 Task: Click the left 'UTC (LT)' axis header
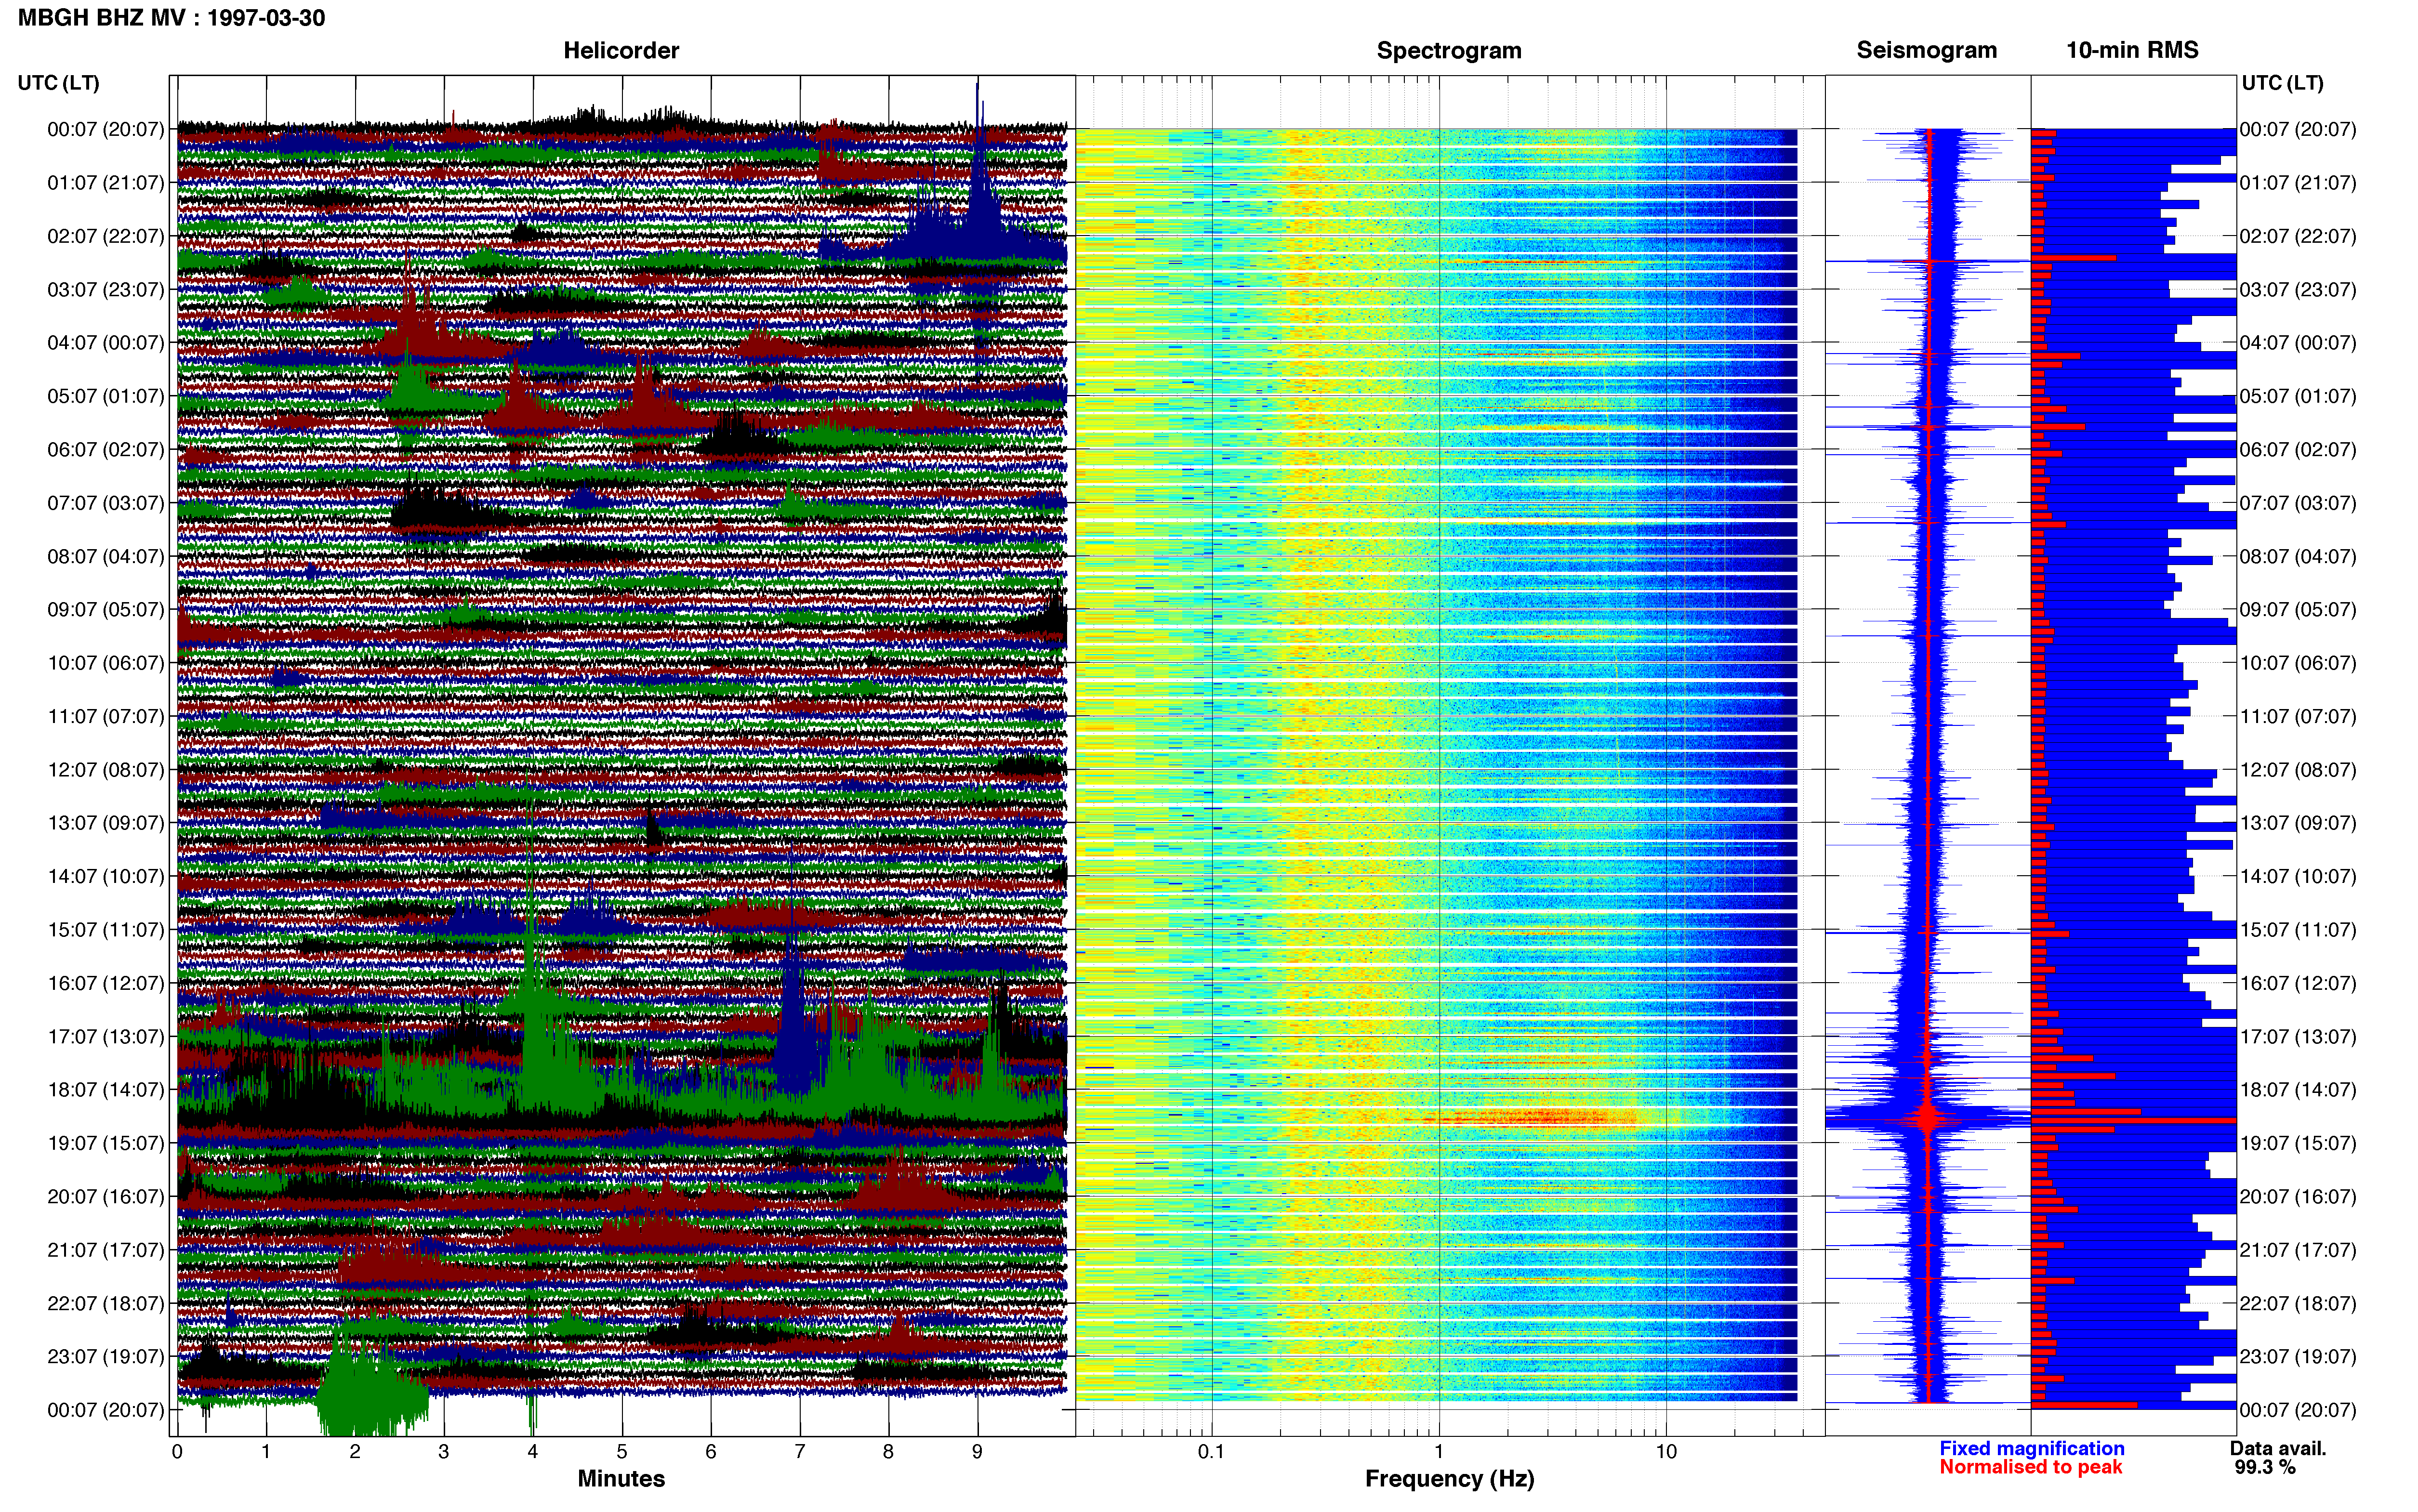pyautogui.click(x=58, y=83)
